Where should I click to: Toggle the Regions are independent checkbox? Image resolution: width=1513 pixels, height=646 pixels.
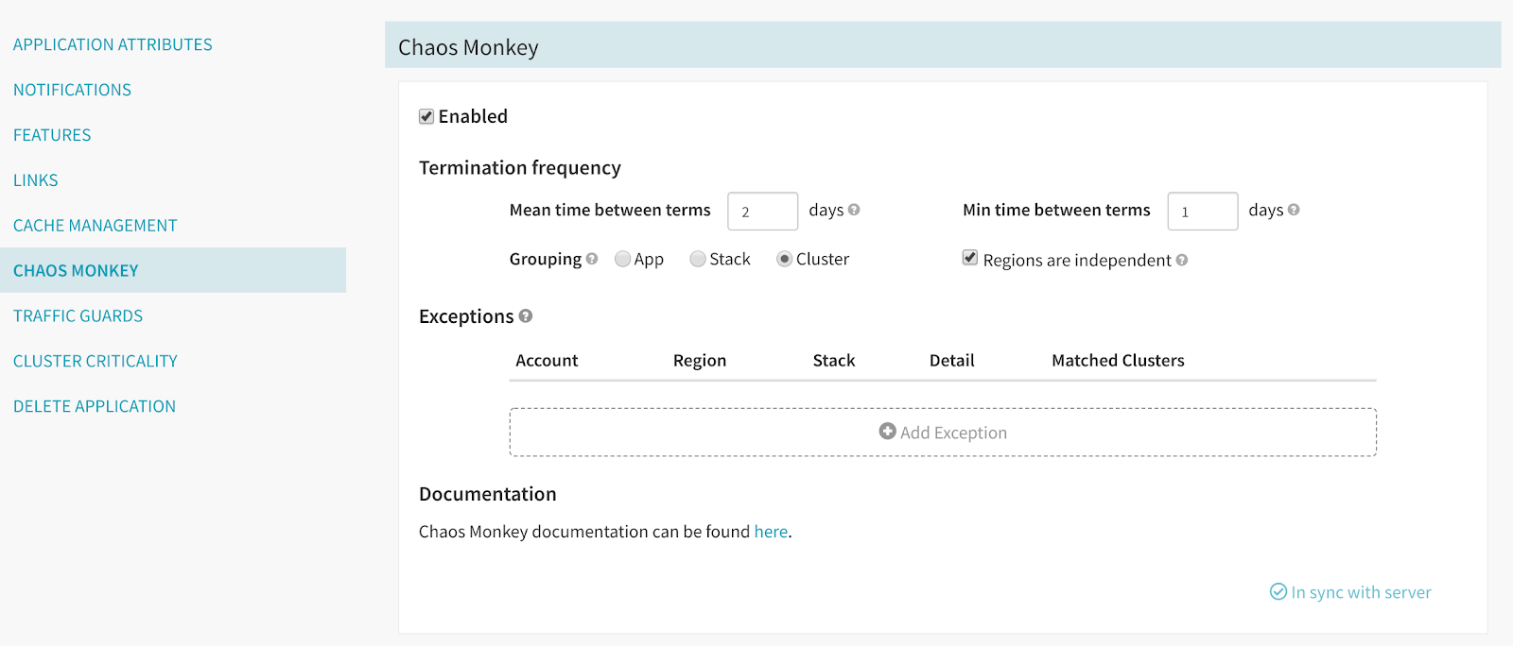click(970, 258)
